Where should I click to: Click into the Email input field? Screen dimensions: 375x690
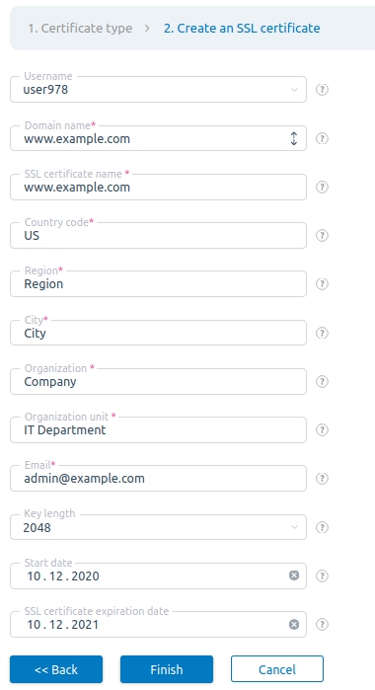158,479
